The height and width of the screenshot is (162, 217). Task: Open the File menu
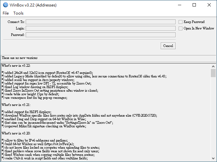point(6,13)
